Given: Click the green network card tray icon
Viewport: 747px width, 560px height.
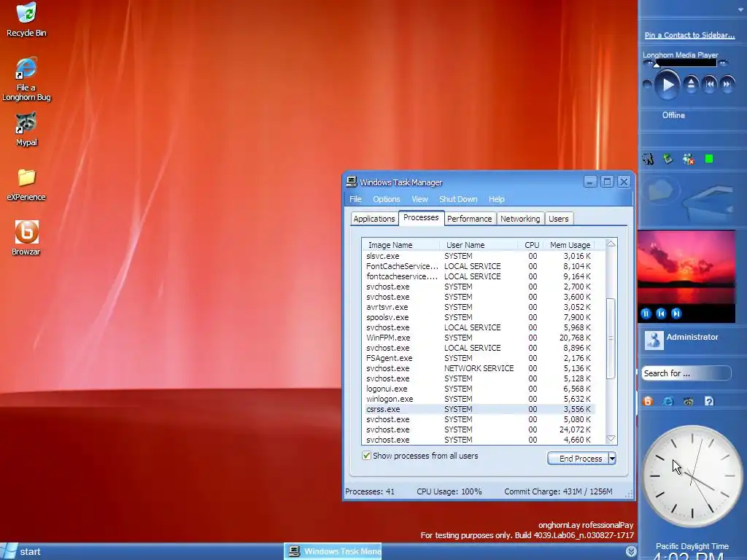Looking at the screenshot, I should click(668, 159).
